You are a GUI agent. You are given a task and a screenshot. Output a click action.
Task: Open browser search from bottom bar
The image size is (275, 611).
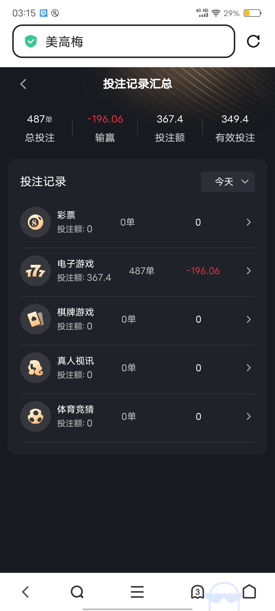pos(77,592)
